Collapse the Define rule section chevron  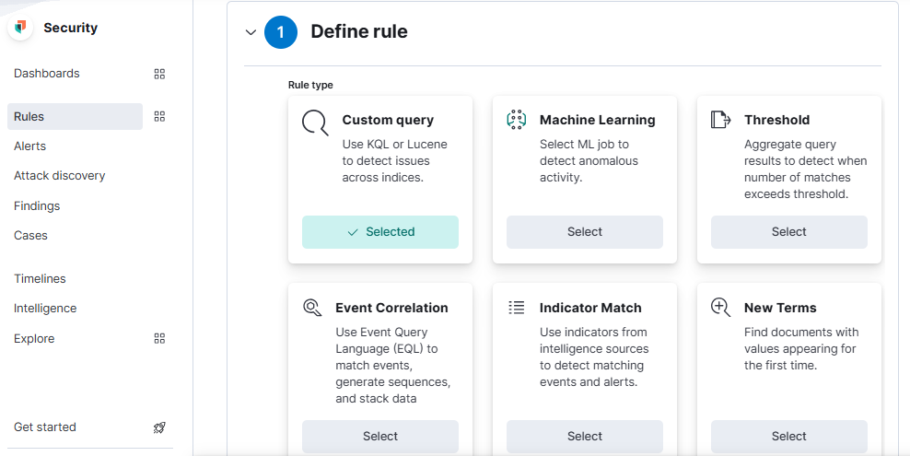click(251, 32)
